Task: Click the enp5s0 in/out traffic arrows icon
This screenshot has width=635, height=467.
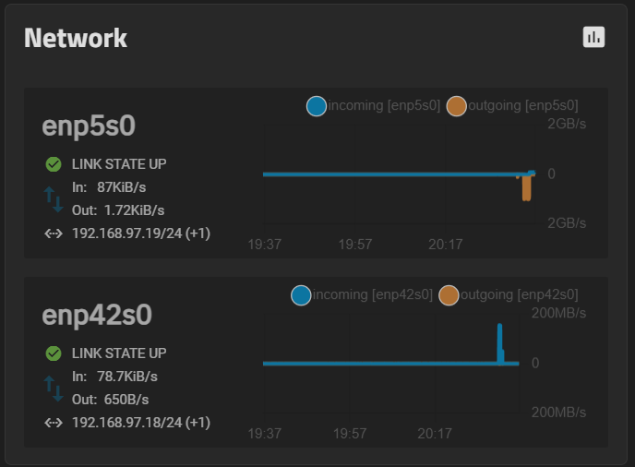Action: [54, 199]
